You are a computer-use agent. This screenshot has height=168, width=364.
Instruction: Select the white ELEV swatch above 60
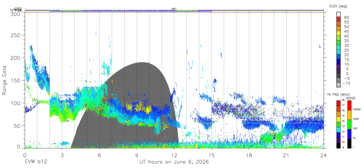[x=339, y=15]
